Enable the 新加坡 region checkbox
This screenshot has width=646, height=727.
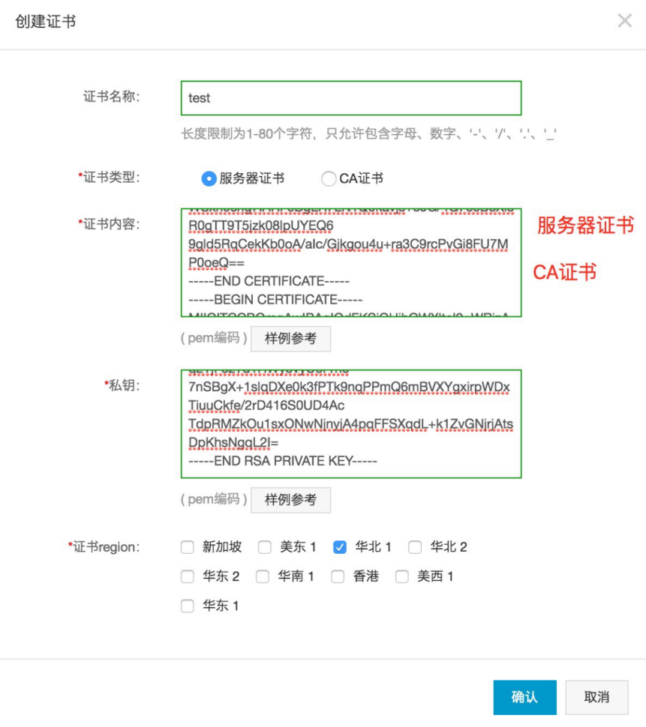(x=188, y=547)
